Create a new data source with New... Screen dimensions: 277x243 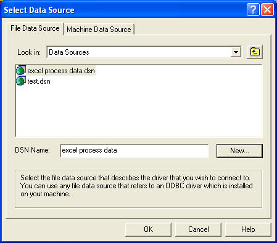[x=239, y=151]
